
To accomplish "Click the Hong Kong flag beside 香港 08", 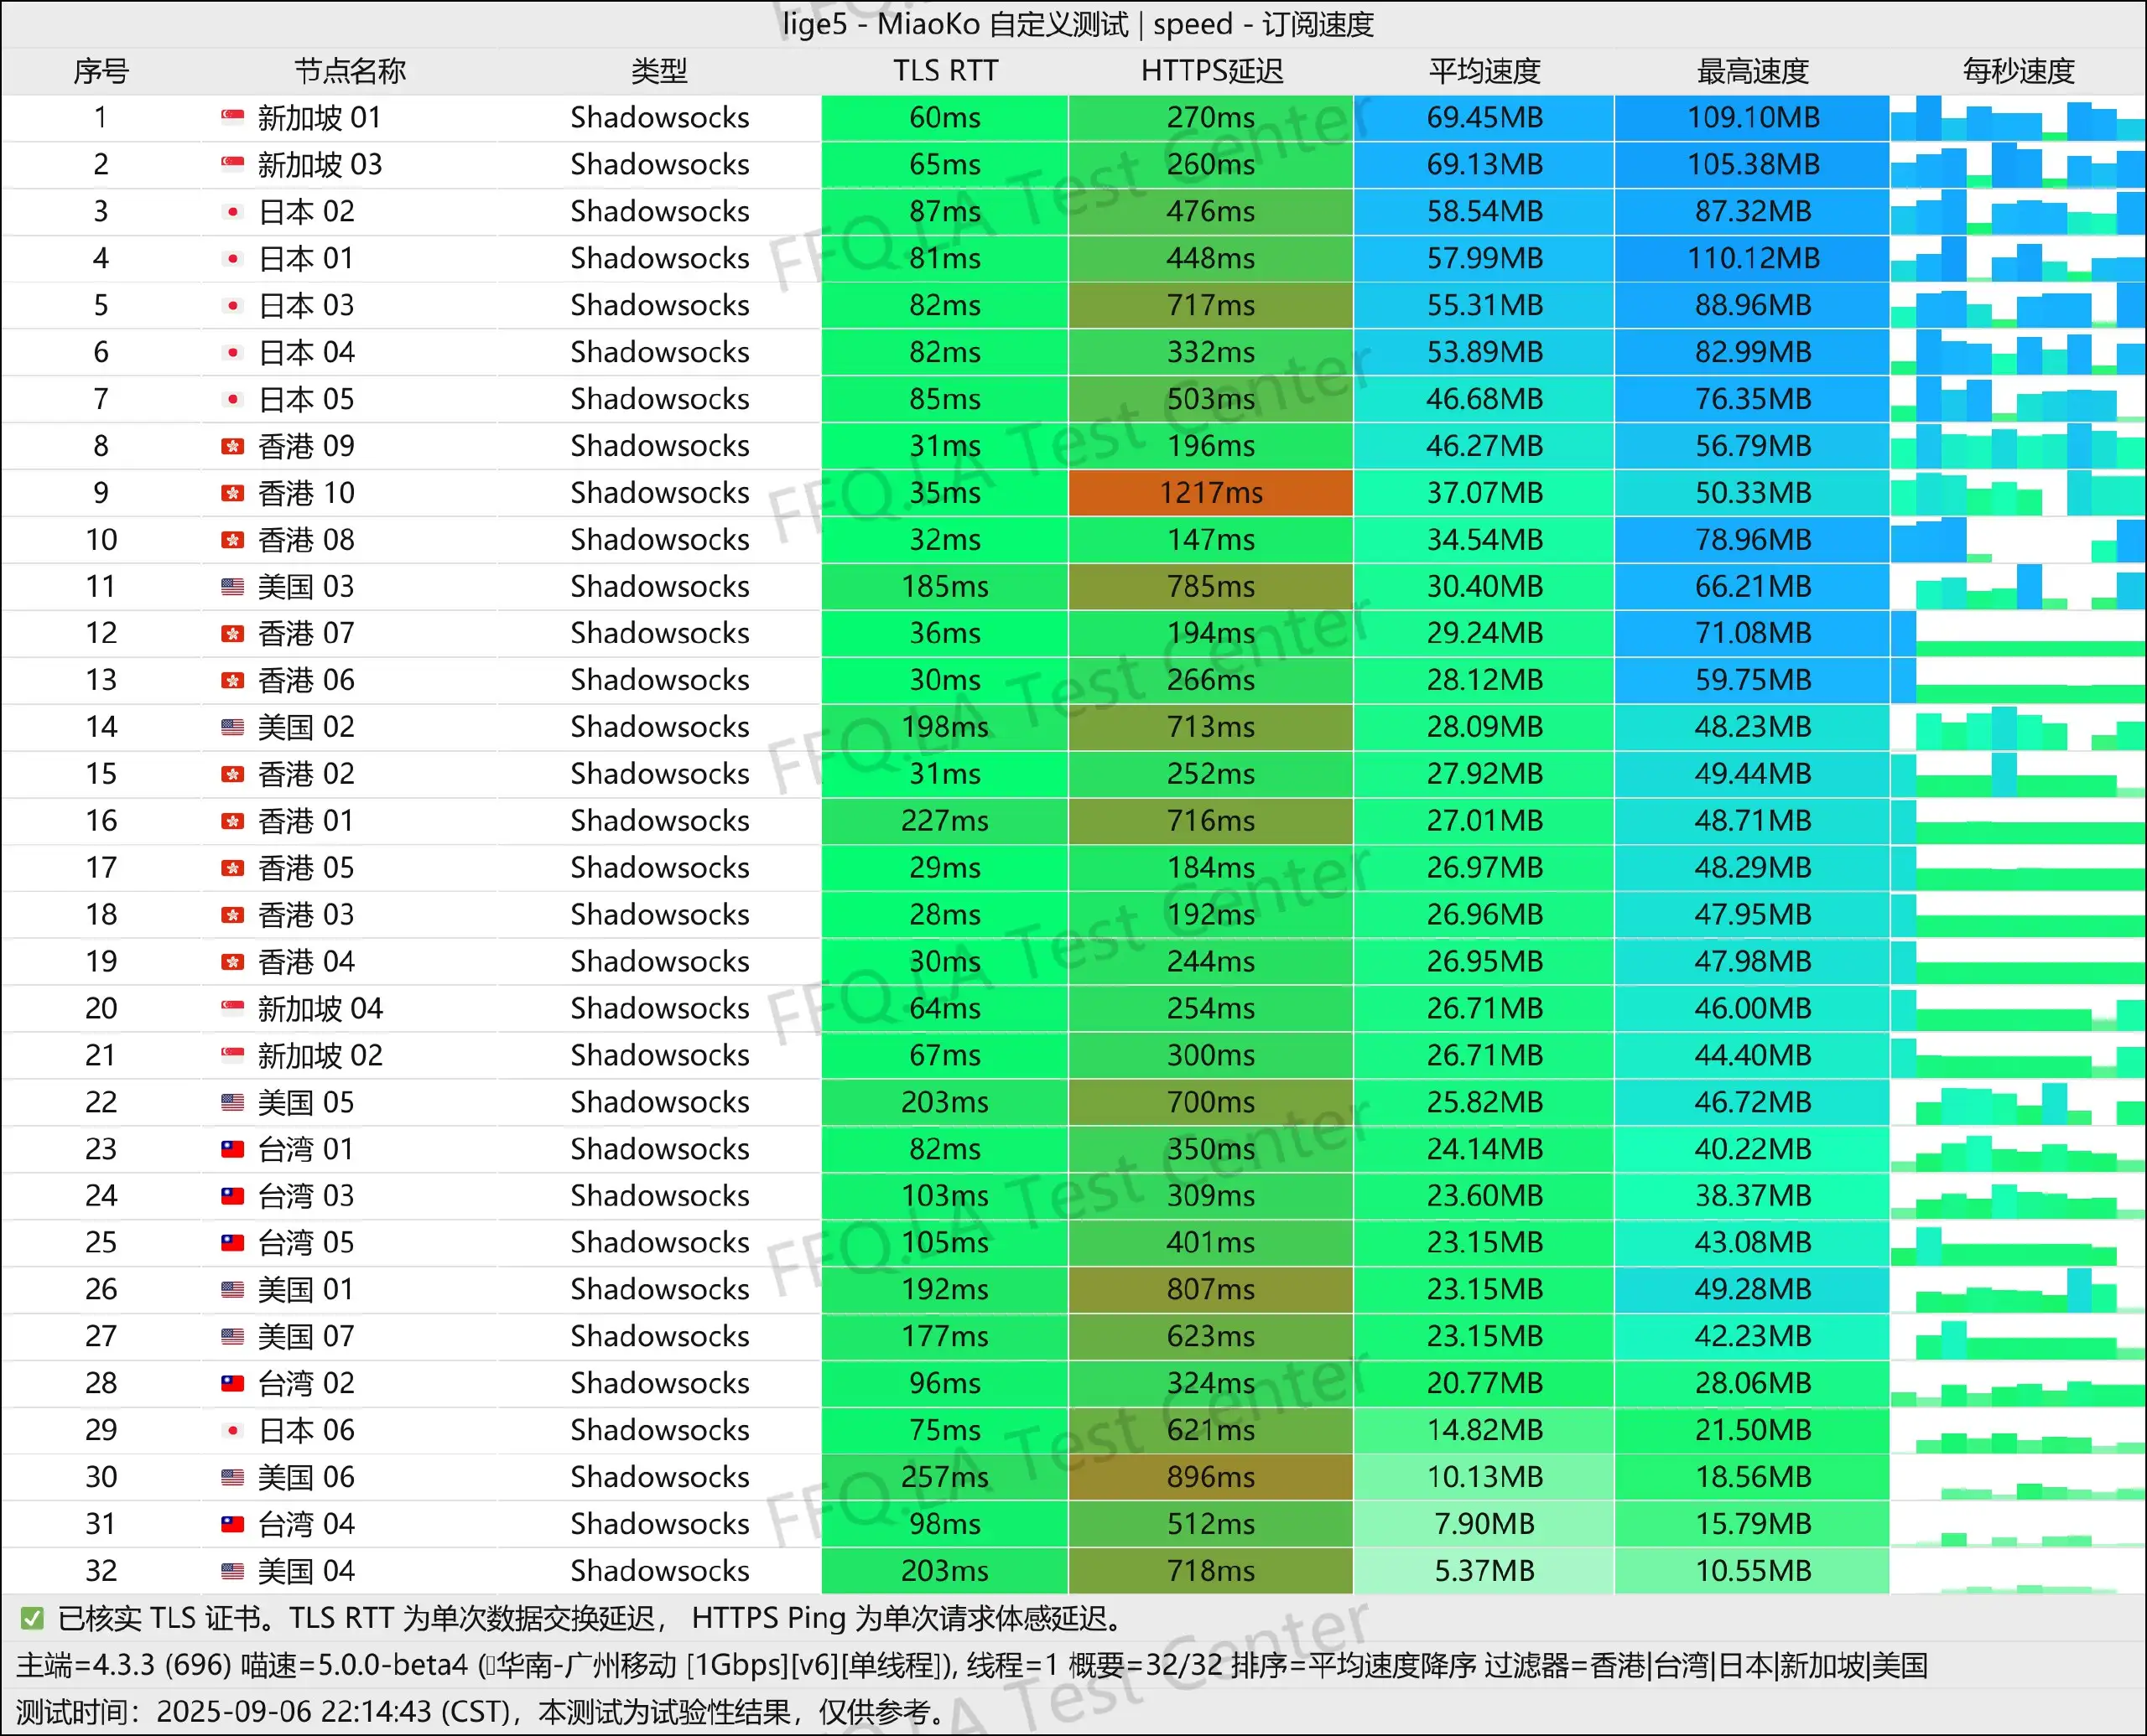I will point(232,540).
